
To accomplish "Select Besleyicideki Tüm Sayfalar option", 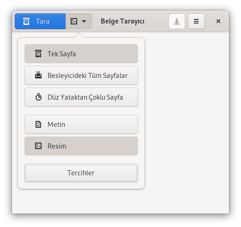I will point(81,76).
